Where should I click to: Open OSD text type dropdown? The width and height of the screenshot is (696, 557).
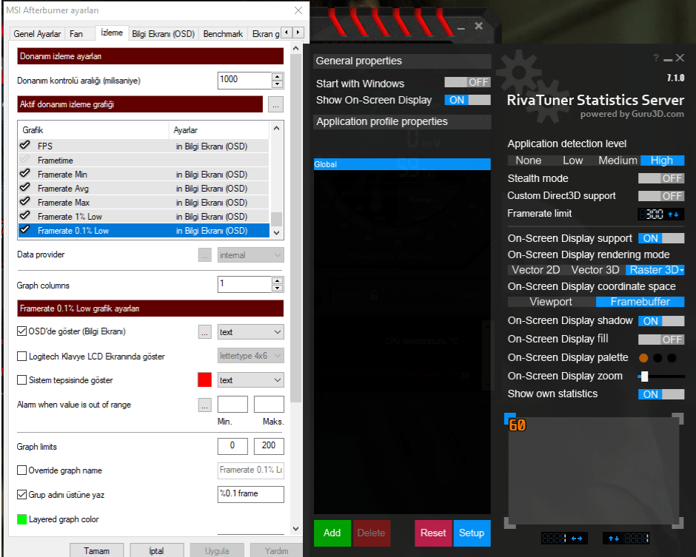click(250, 332)
